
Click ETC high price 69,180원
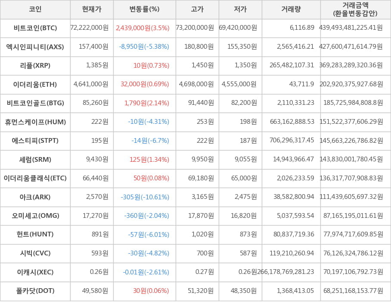201,178
